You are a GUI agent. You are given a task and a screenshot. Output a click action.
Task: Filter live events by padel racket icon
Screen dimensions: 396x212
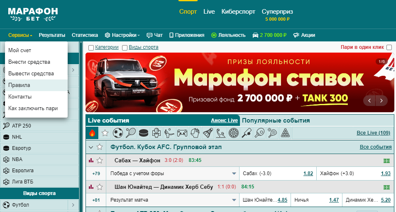[272, 133]
